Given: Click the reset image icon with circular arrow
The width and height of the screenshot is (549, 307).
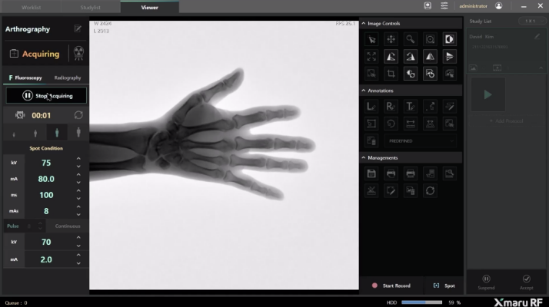Looking at the screenshot, I should pos(430,74).
